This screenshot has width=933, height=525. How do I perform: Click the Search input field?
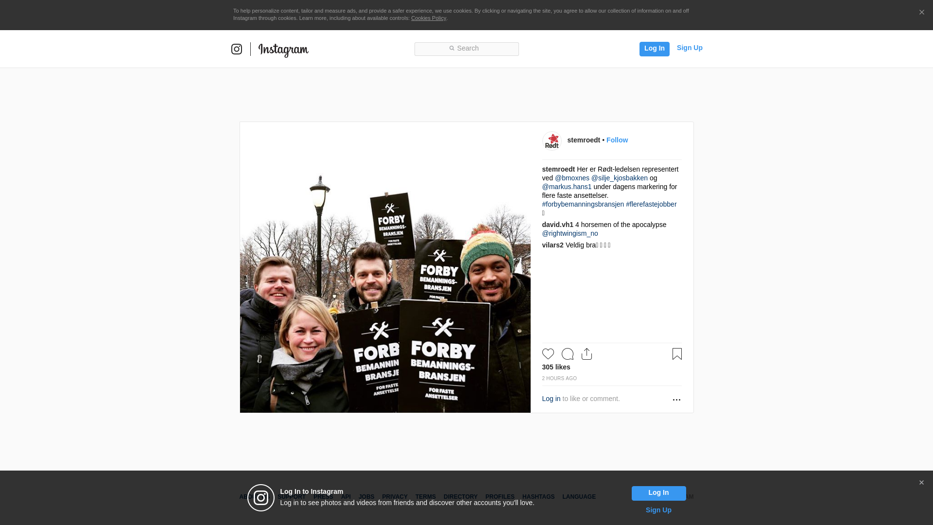tap(466, 49)
